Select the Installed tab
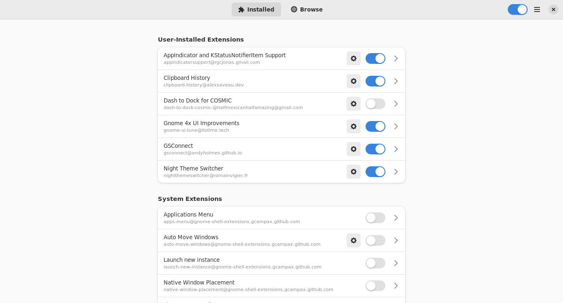The height and width of the screenshot is (303, 563). [256, 9]
